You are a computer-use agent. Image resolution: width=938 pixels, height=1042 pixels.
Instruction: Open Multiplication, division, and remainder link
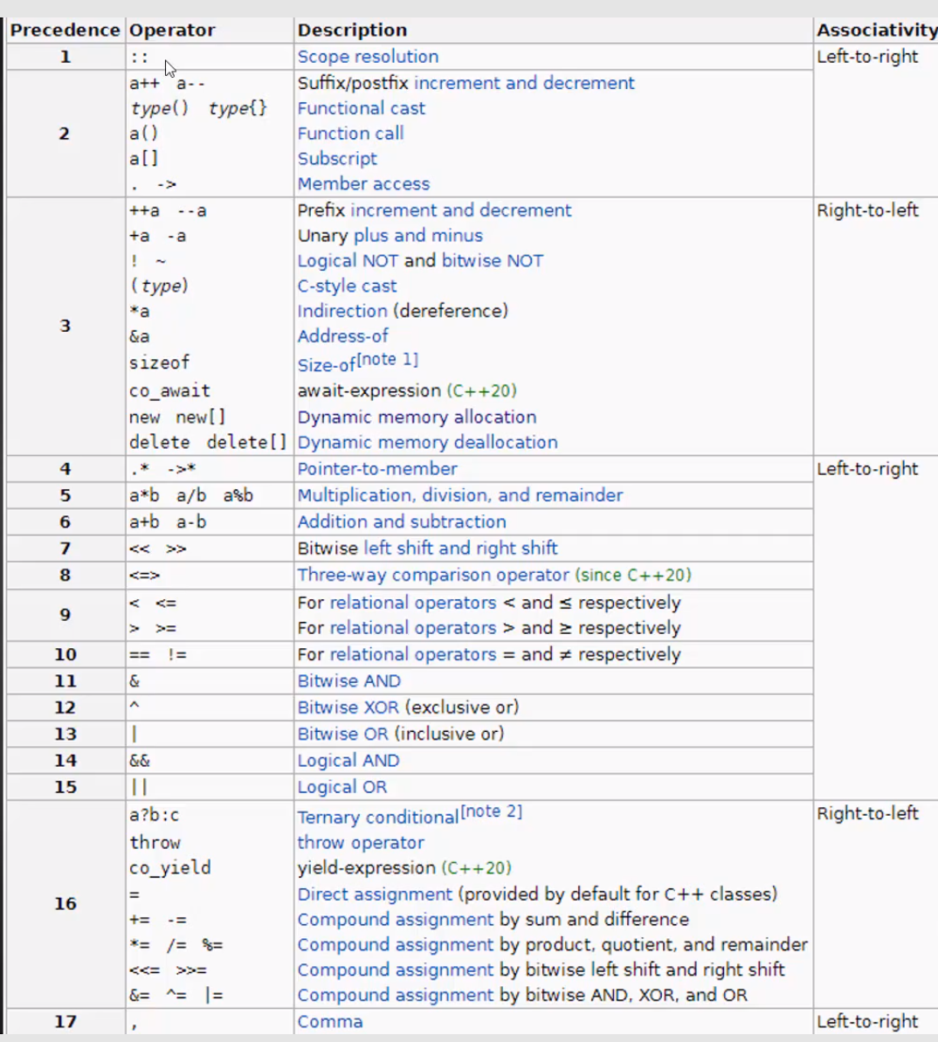(460, 496)
